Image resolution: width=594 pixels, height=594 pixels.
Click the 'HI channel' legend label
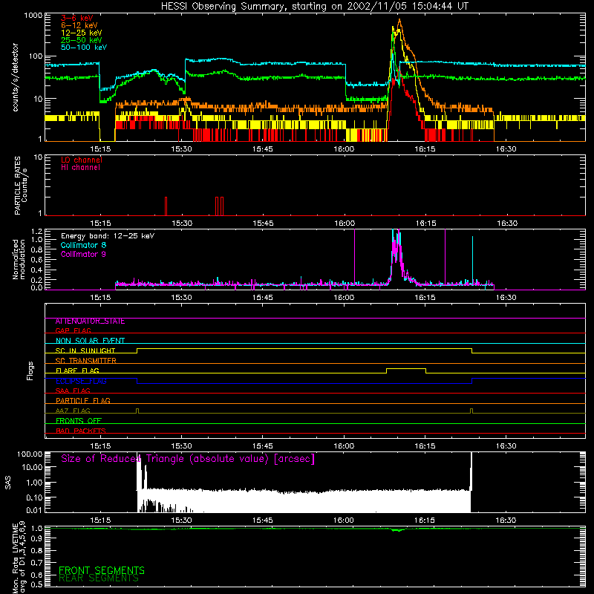[x=81, y=168]
